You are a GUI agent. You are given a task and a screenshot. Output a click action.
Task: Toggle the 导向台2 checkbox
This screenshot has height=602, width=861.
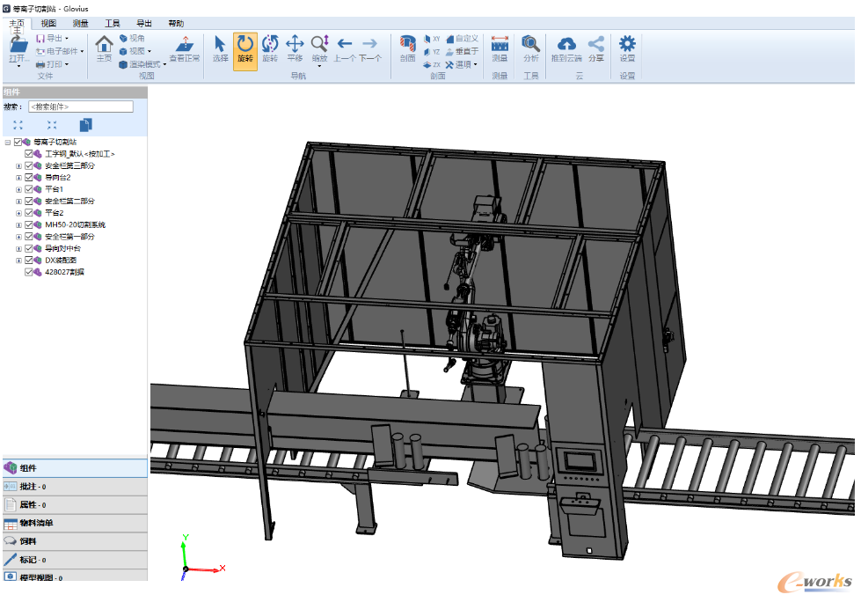pos(28,178)
